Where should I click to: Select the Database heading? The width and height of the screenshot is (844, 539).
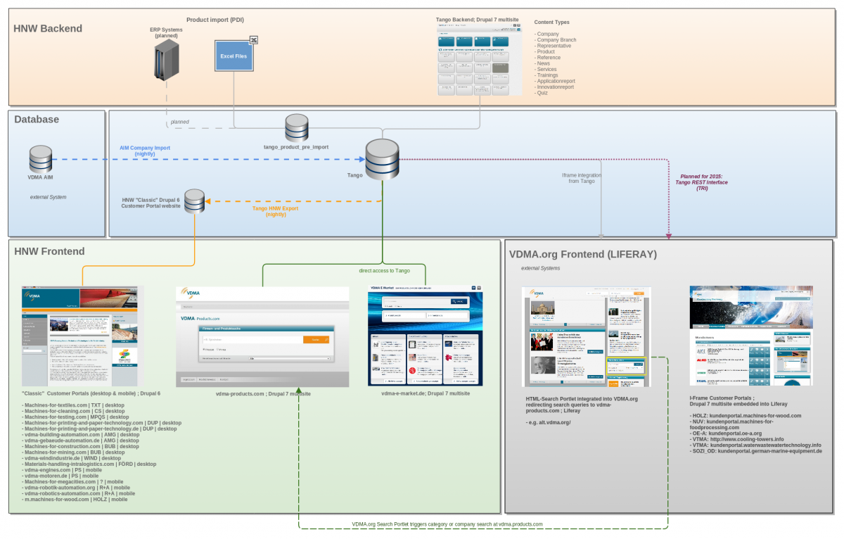37,120
